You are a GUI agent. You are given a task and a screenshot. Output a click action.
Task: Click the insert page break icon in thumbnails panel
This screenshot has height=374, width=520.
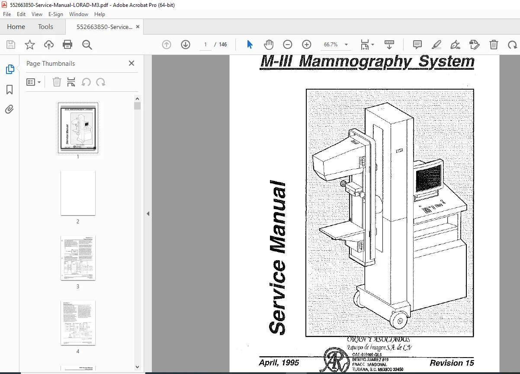click(x=71, y=82)
